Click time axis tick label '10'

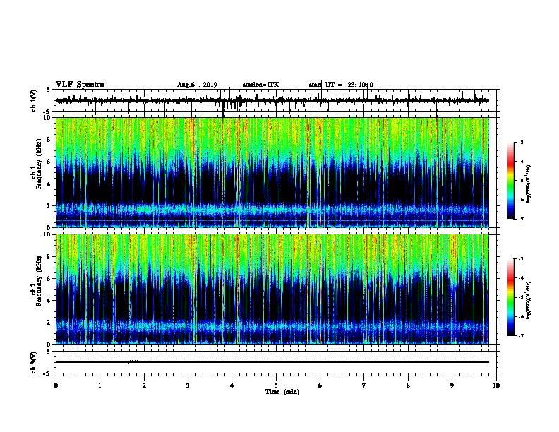[x=496, y=385]
